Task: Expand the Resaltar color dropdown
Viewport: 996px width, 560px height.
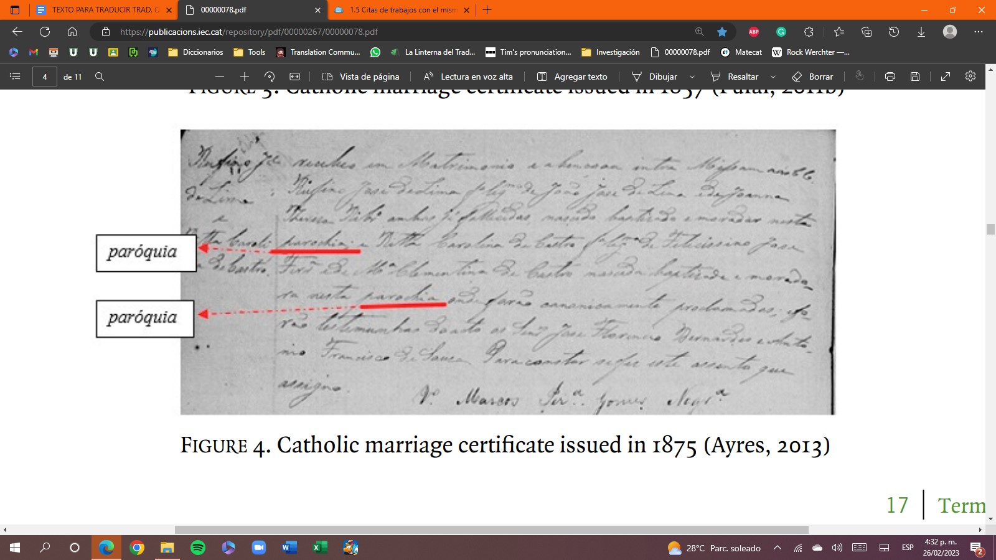Action: (x=773, y=77)
